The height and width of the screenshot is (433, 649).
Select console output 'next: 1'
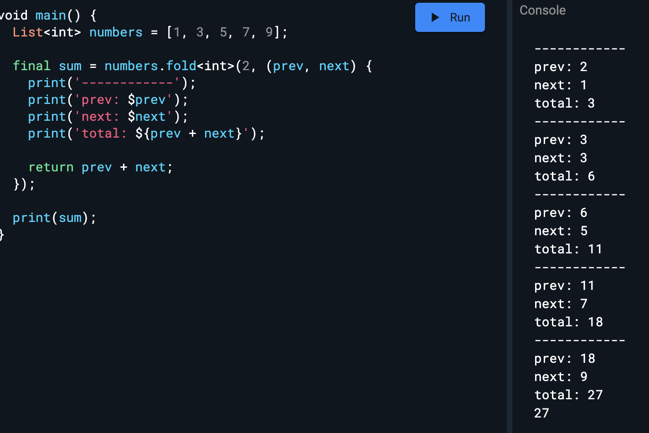[x=561, y=85]
